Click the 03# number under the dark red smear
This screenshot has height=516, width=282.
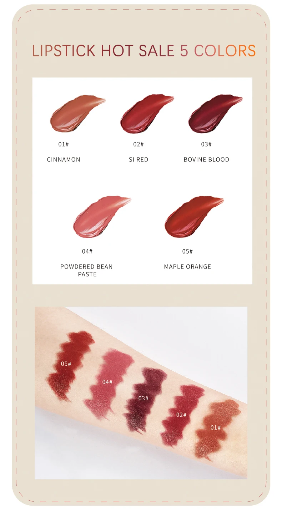point(206,144)
